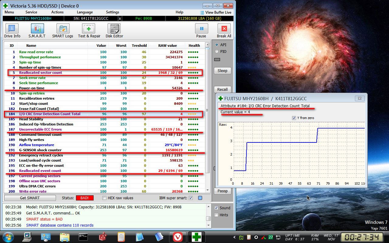Image resolution: width=389 pixels, height=243 pixels.
Task: Click the green chip tray icon
Action: pos(242,237)
